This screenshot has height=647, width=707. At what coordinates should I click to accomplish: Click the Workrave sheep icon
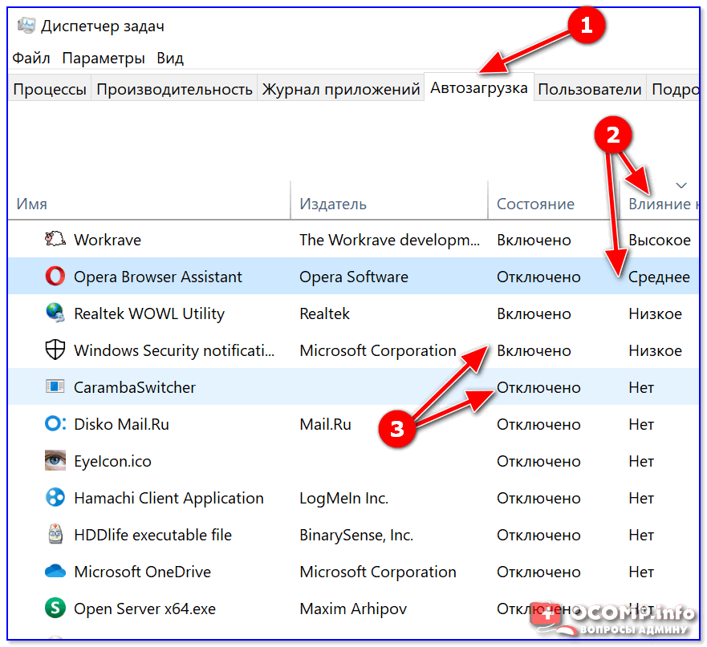coord(55,239)
